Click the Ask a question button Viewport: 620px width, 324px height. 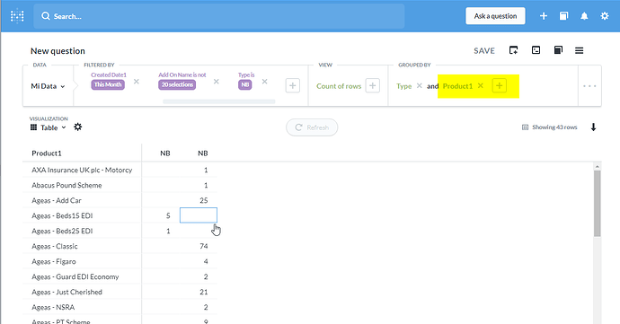pos(495,16)
